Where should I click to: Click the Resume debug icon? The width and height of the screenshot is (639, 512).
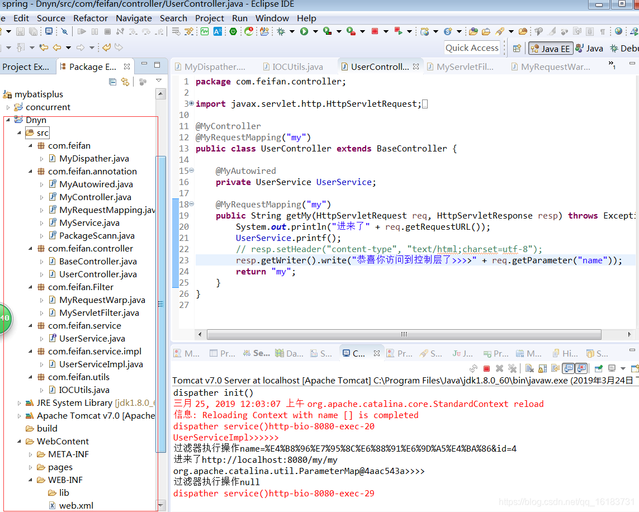(82, 31)
